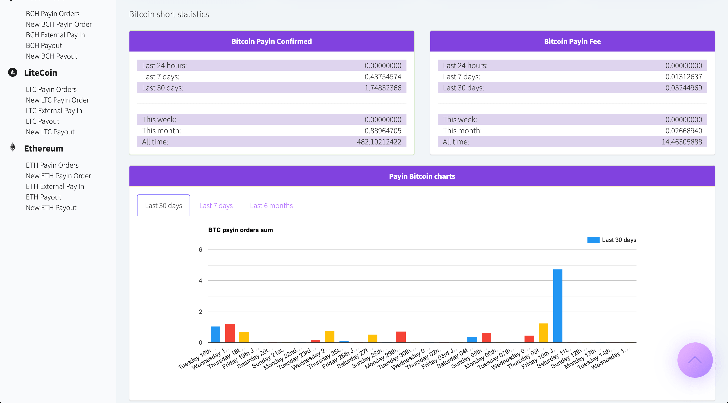
Task: Select confirmed All time value 482.10212422
Action: (x=379, y=142)
